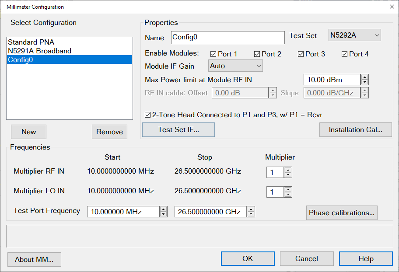This screenshot has width=399, height=272.
Task: Increase Test Port start frequency arrow
Action: pyautogui.click(x=163, y=209)
